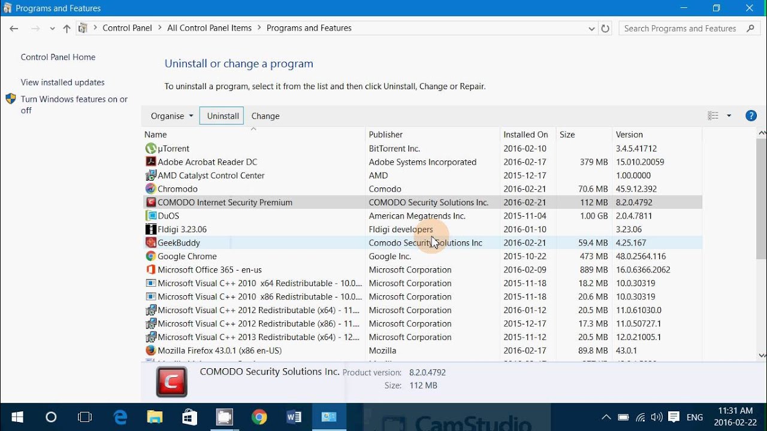This screenshot has width=767, height=431.
Task: Open Word from the taskbar
Action: coord(294,417)
